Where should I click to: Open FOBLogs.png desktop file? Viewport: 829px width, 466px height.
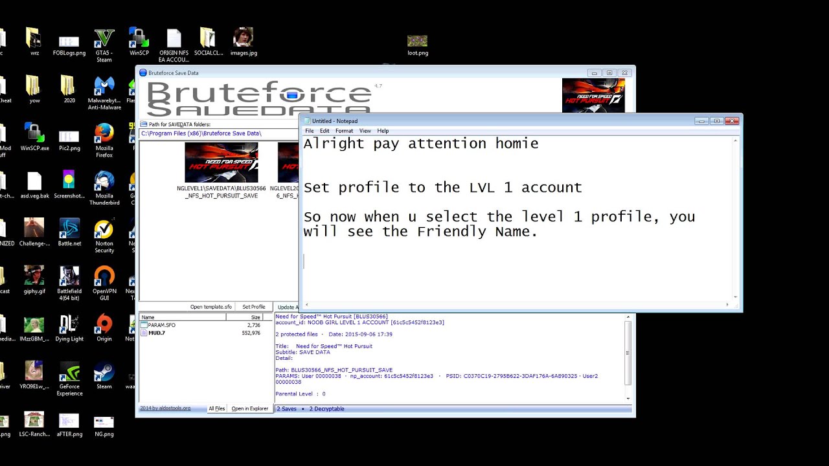point(69,42)
